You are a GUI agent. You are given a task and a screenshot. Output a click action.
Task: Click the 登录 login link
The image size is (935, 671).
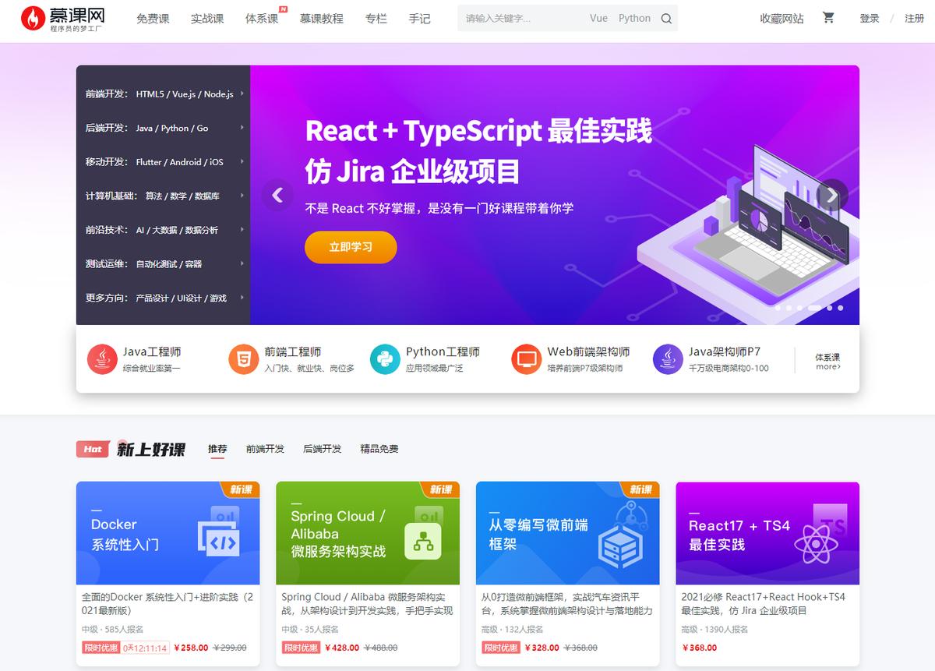tap(870, 19)
